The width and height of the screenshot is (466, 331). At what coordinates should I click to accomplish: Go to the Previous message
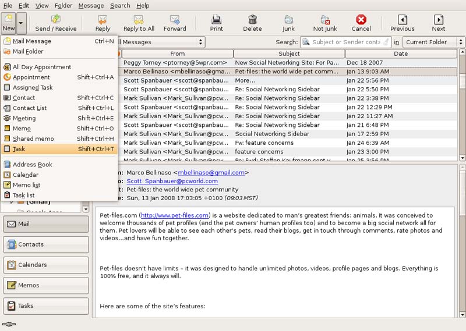click(402, 23)
